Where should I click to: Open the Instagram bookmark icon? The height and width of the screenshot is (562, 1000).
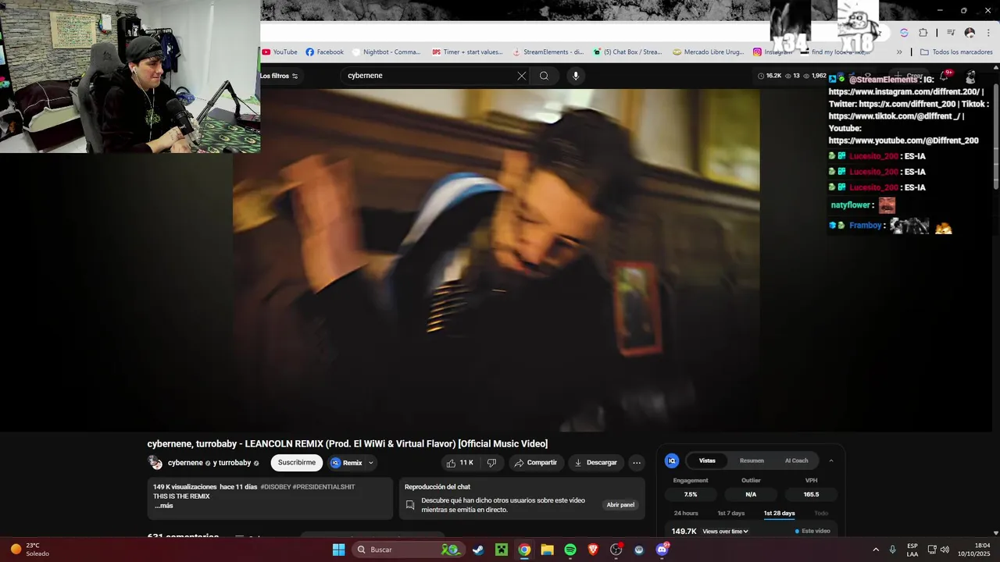tap(758, 52)
